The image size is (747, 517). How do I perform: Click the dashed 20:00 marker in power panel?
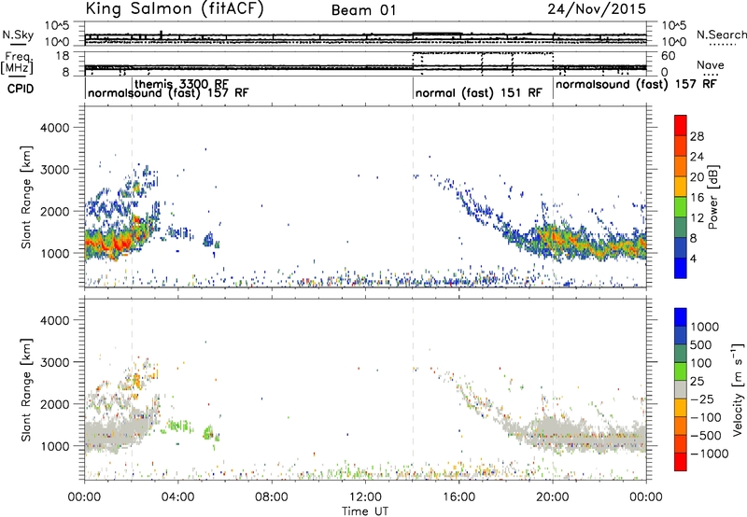553,197
